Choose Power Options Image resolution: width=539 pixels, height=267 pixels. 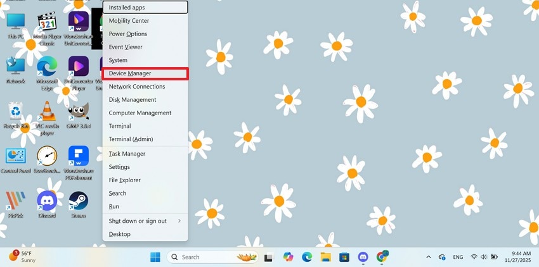(x=145, y=34)
